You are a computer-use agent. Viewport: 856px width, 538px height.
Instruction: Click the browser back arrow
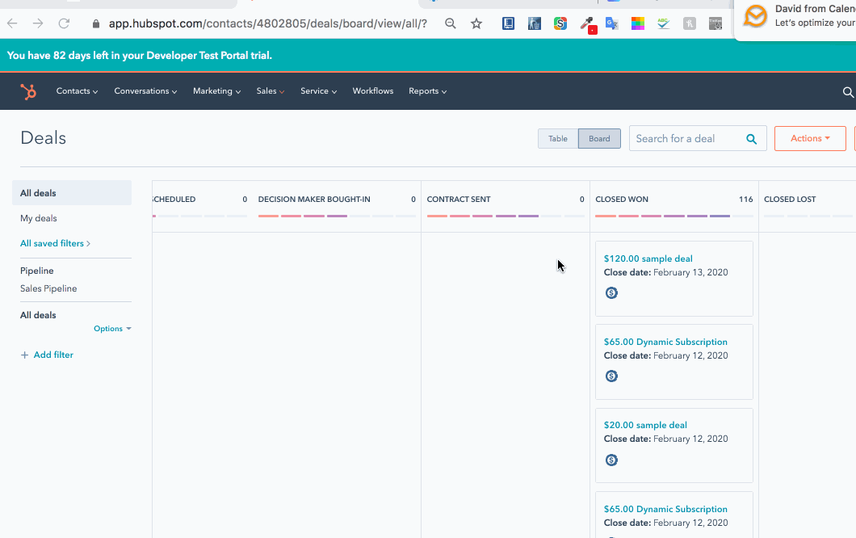click(x=12, y=23)
